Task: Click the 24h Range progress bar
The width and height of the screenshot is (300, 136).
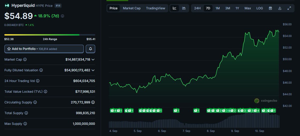Action: click(50, 35)
